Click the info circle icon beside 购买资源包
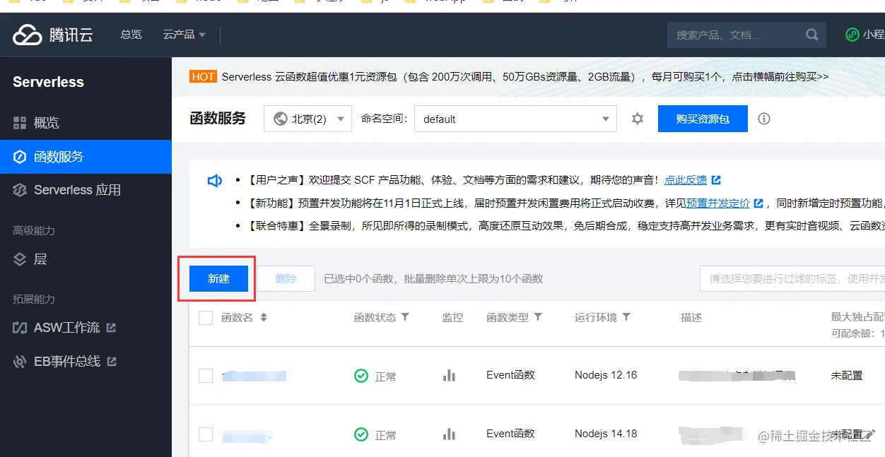The width and height of the screenshot is (885, 457). click(764, 119)
